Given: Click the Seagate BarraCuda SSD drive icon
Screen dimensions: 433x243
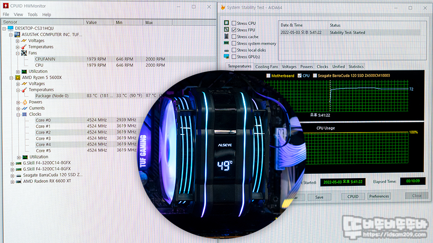Looking at the screenshot, I should [x=18, y=175].
